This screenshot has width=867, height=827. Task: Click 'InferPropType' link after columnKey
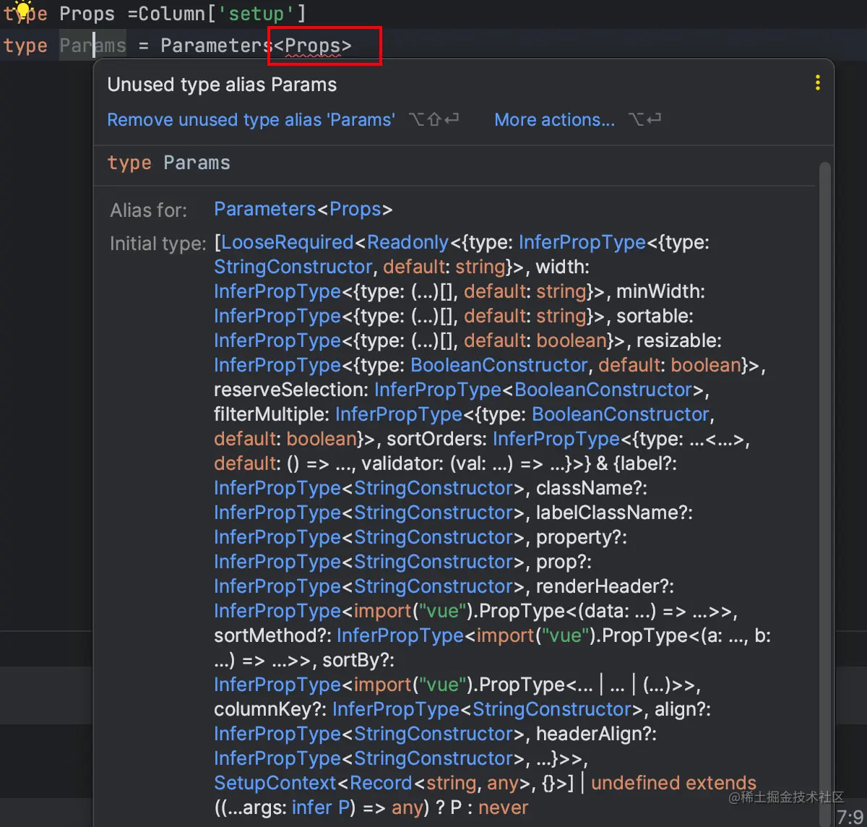(x=396, y=709)
